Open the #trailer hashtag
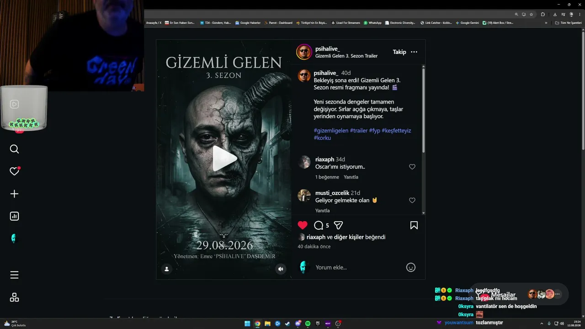Screen dimensions: 585x329 click(359, 130)
